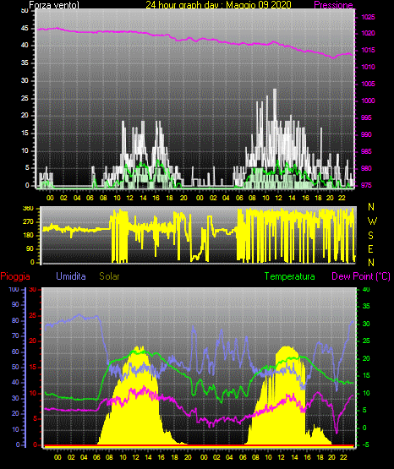Image resolution: width=394 pixels, height=469 pixels.
Task: Click the red 25 rain axis value
Action: 33,315
